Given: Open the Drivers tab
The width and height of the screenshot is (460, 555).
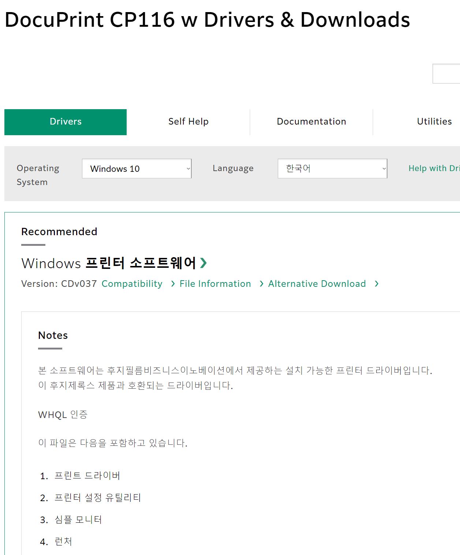Looking at the screenshot, I should pos(66,122).
